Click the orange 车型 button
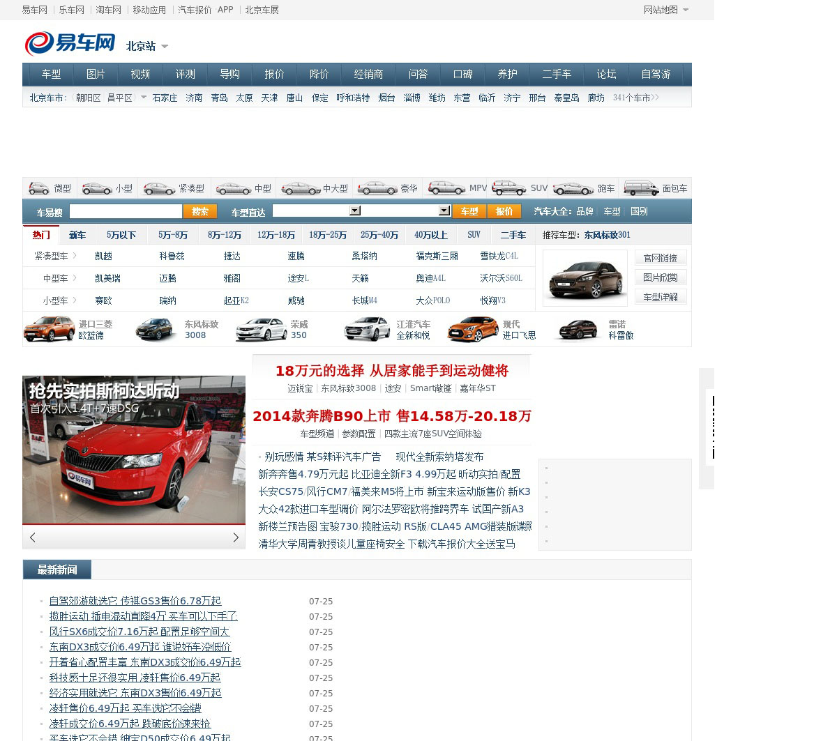This screenshot has width=837, height=741. pyautogui.click(x=469, y=211)
